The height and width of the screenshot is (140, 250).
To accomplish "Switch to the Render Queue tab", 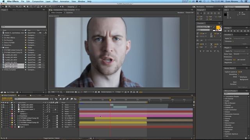I will click(x=50, y=95).
